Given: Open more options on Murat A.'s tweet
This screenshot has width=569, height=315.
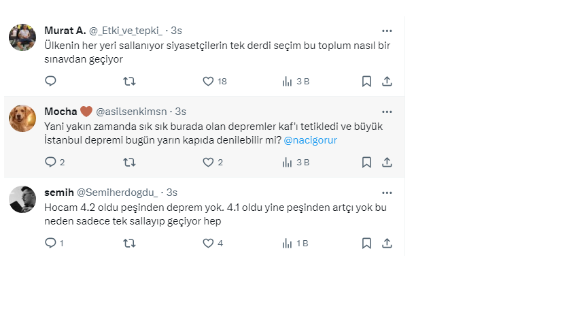Looking at the screenshot, I should click(387, 31).
